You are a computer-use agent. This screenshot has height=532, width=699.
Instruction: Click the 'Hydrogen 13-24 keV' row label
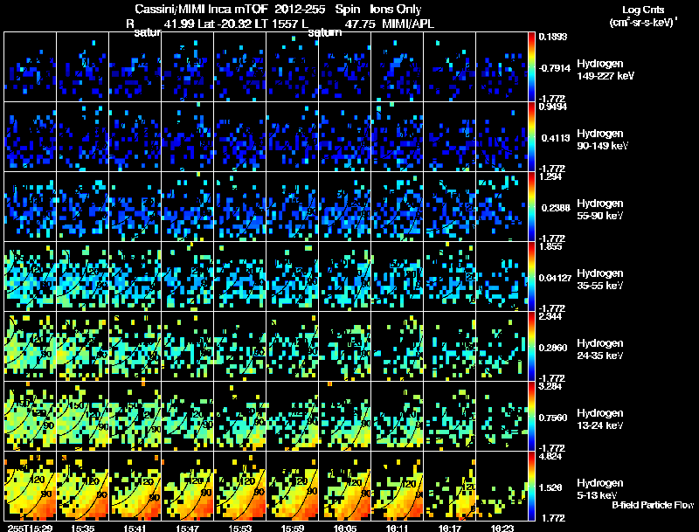coord(600,419)
